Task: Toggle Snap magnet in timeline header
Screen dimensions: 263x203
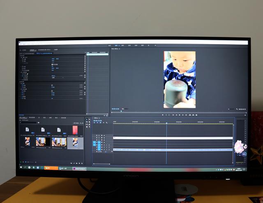Action: (x=97, y=123)
